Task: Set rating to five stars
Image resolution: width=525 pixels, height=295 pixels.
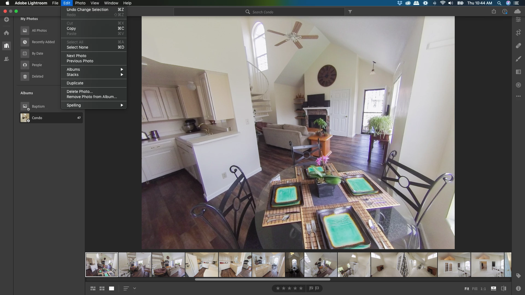Action: (x=301, y=288)
